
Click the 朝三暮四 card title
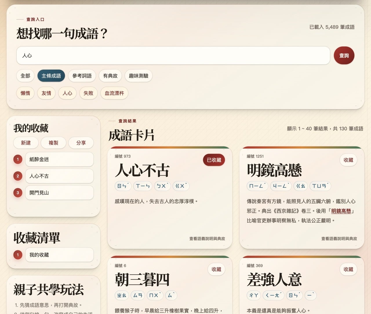point(142,280)
